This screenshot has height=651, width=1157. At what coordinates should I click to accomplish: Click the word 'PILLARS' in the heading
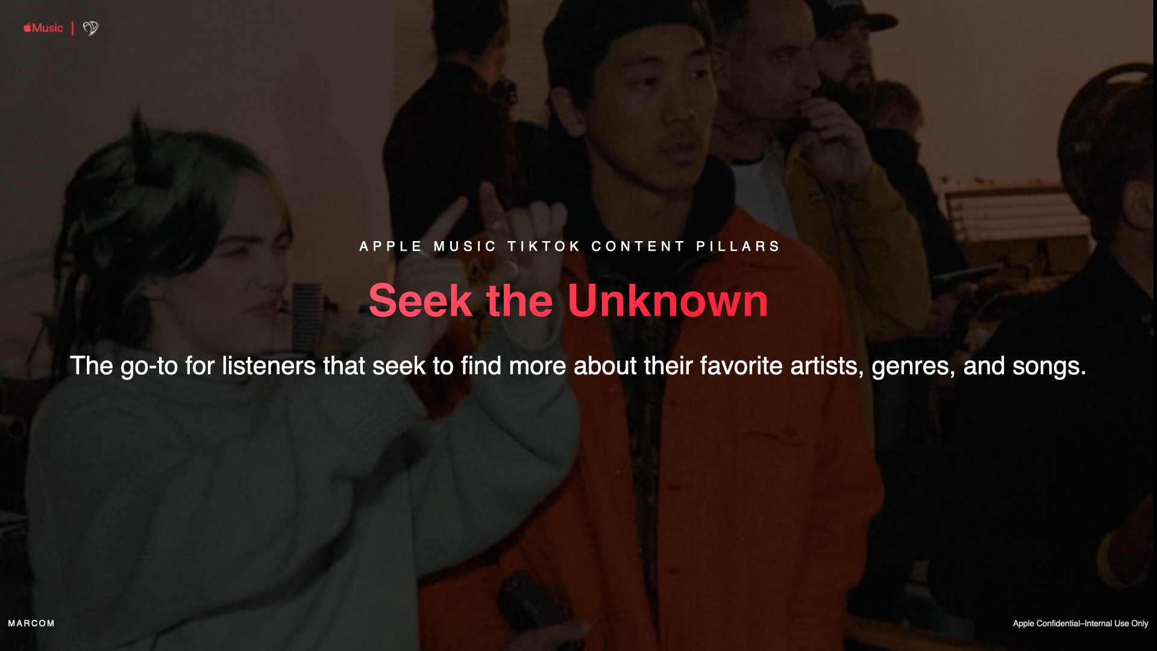point(738,247)
